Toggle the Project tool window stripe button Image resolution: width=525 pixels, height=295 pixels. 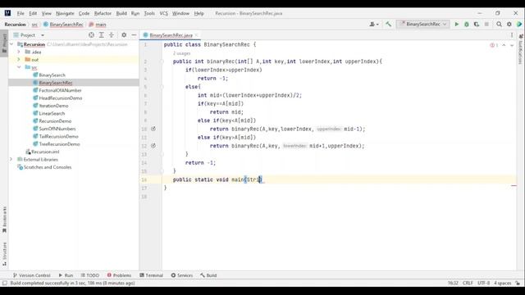pyautogui.click(x=4, y=43)
